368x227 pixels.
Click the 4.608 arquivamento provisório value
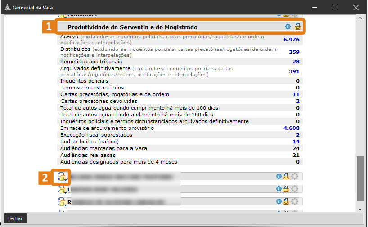tap(291, 128)
